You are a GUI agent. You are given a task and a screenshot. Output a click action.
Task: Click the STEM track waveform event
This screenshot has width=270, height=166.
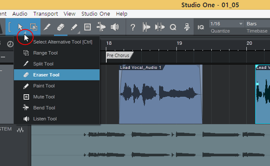(x=151, y=145)
